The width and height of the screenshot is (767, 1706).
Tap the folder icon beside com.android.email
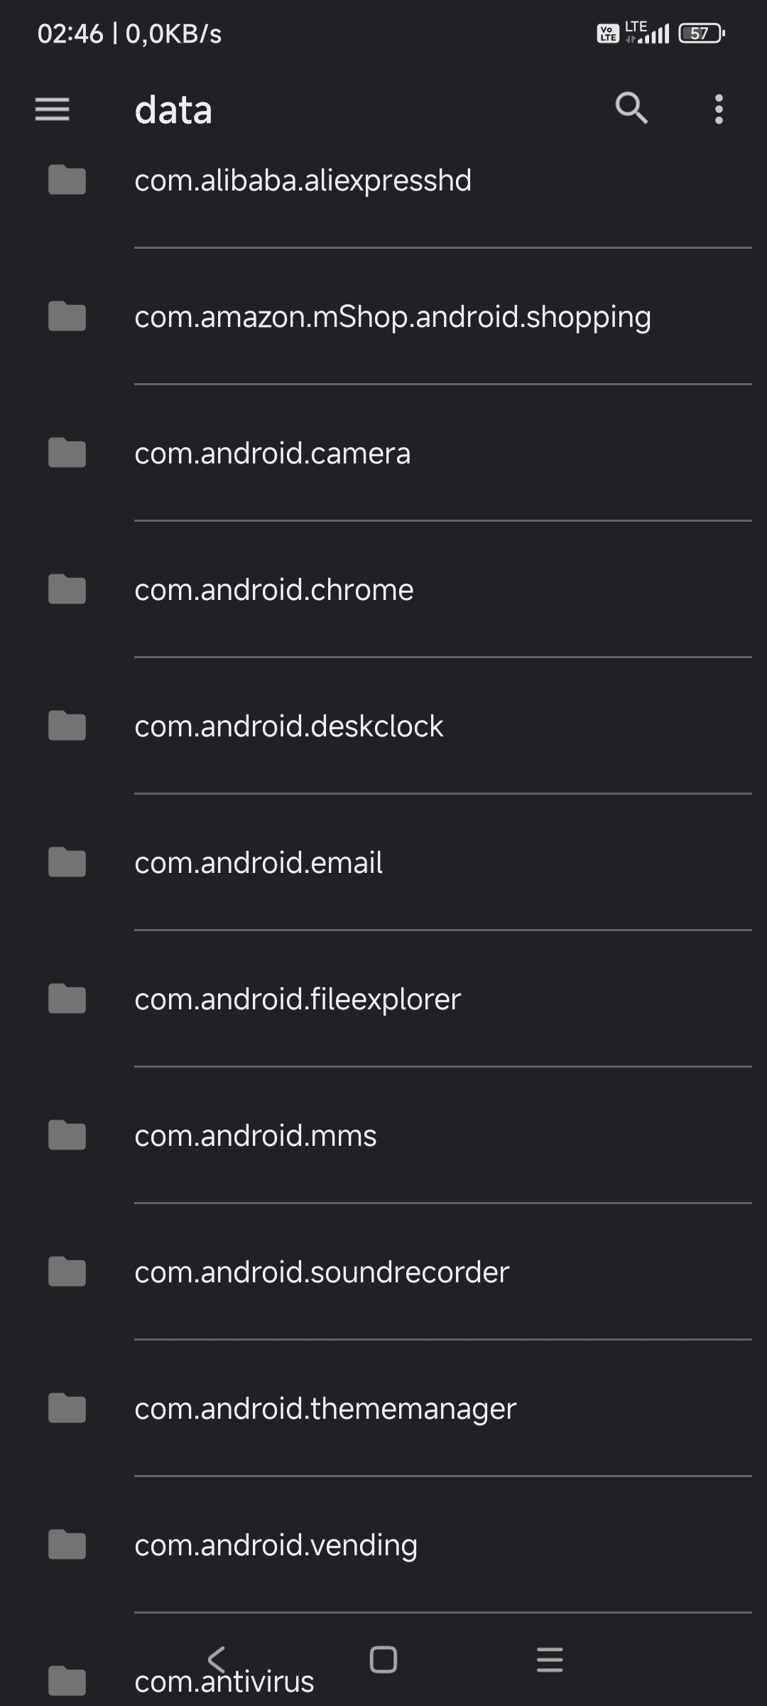[67, 862]
